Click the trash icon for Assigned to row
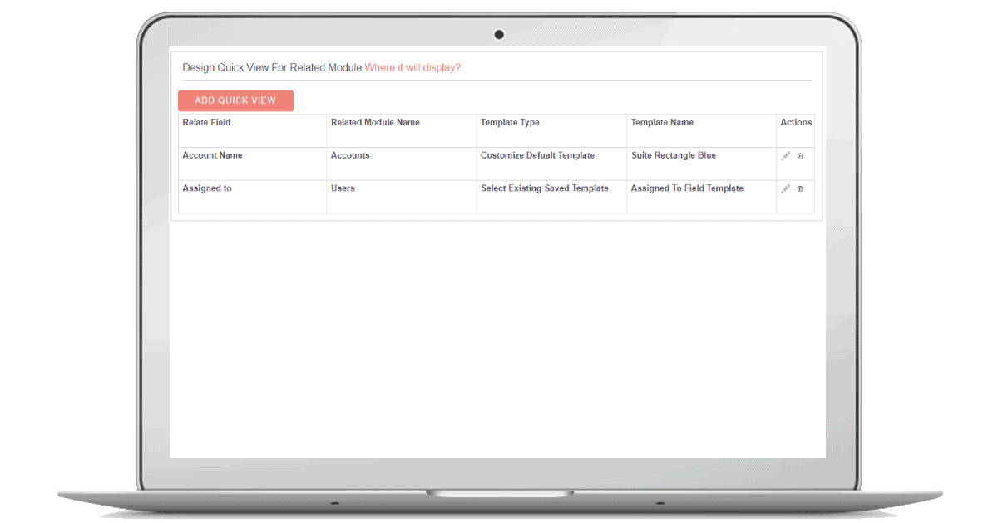Screen dimensions: 998x523 click(800, 188)
